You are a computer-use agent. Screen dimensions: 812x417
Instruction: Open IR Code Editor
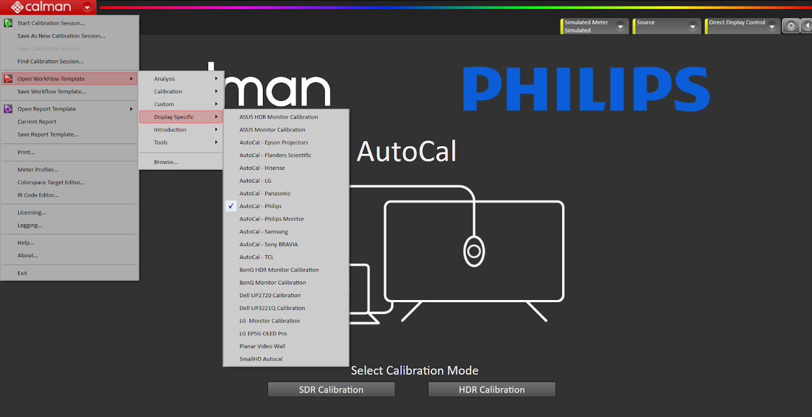[70, 195]
